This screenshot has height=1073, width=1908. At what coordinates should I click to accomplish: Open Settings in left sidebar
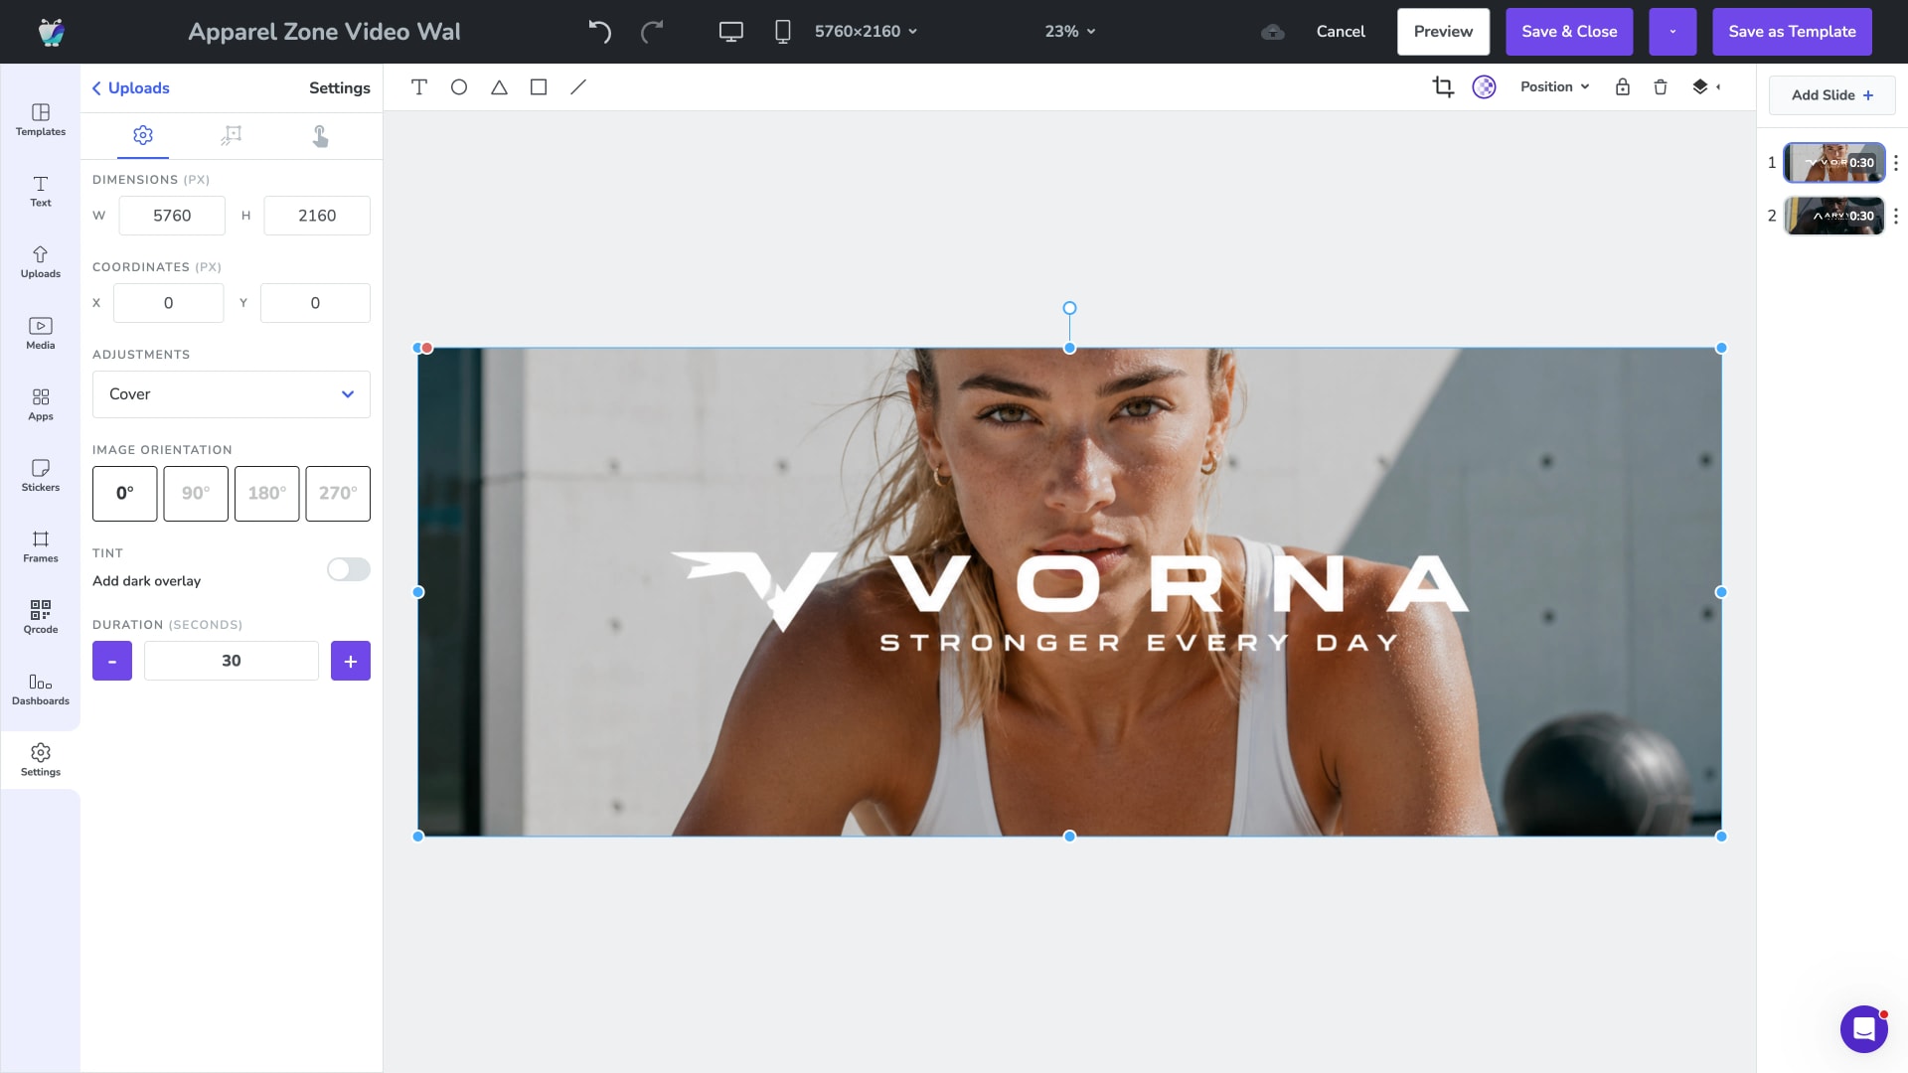click(41, 761)
